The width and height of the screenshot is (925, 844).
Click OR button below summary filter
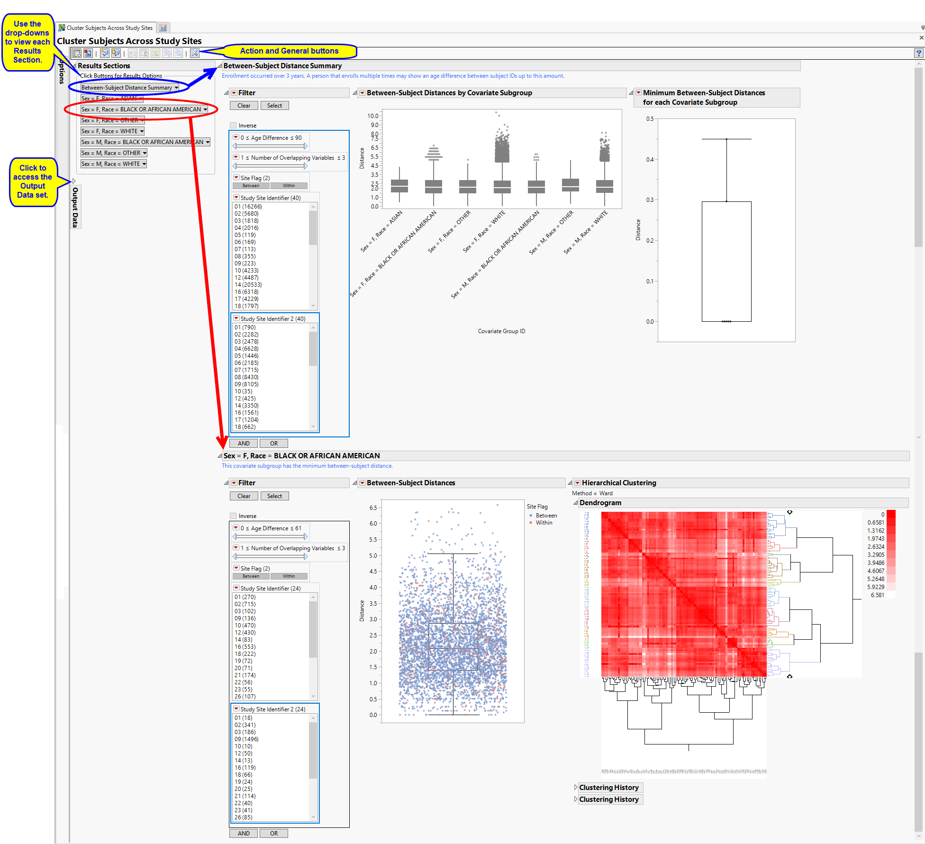[273, 444]
